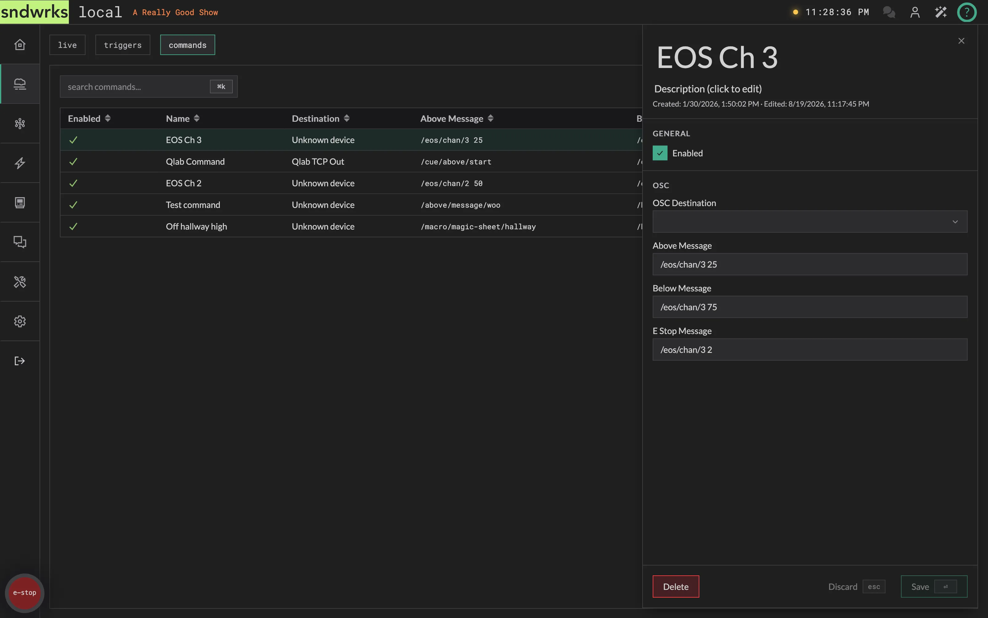988x618 pixels.
Task: Click the sndwrks logo
Action: coord(34,12)
